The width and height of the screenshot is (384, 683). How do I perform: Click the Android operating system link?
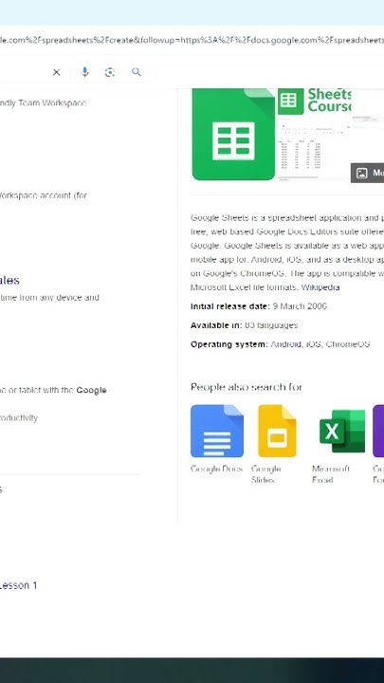(285, 344)
